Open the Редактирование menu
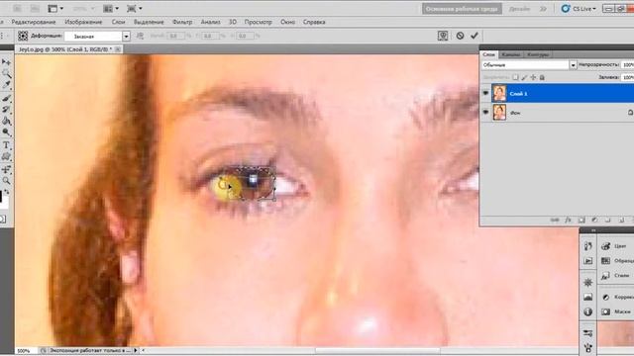The image size is (634, 356). [x=34, y=22]
